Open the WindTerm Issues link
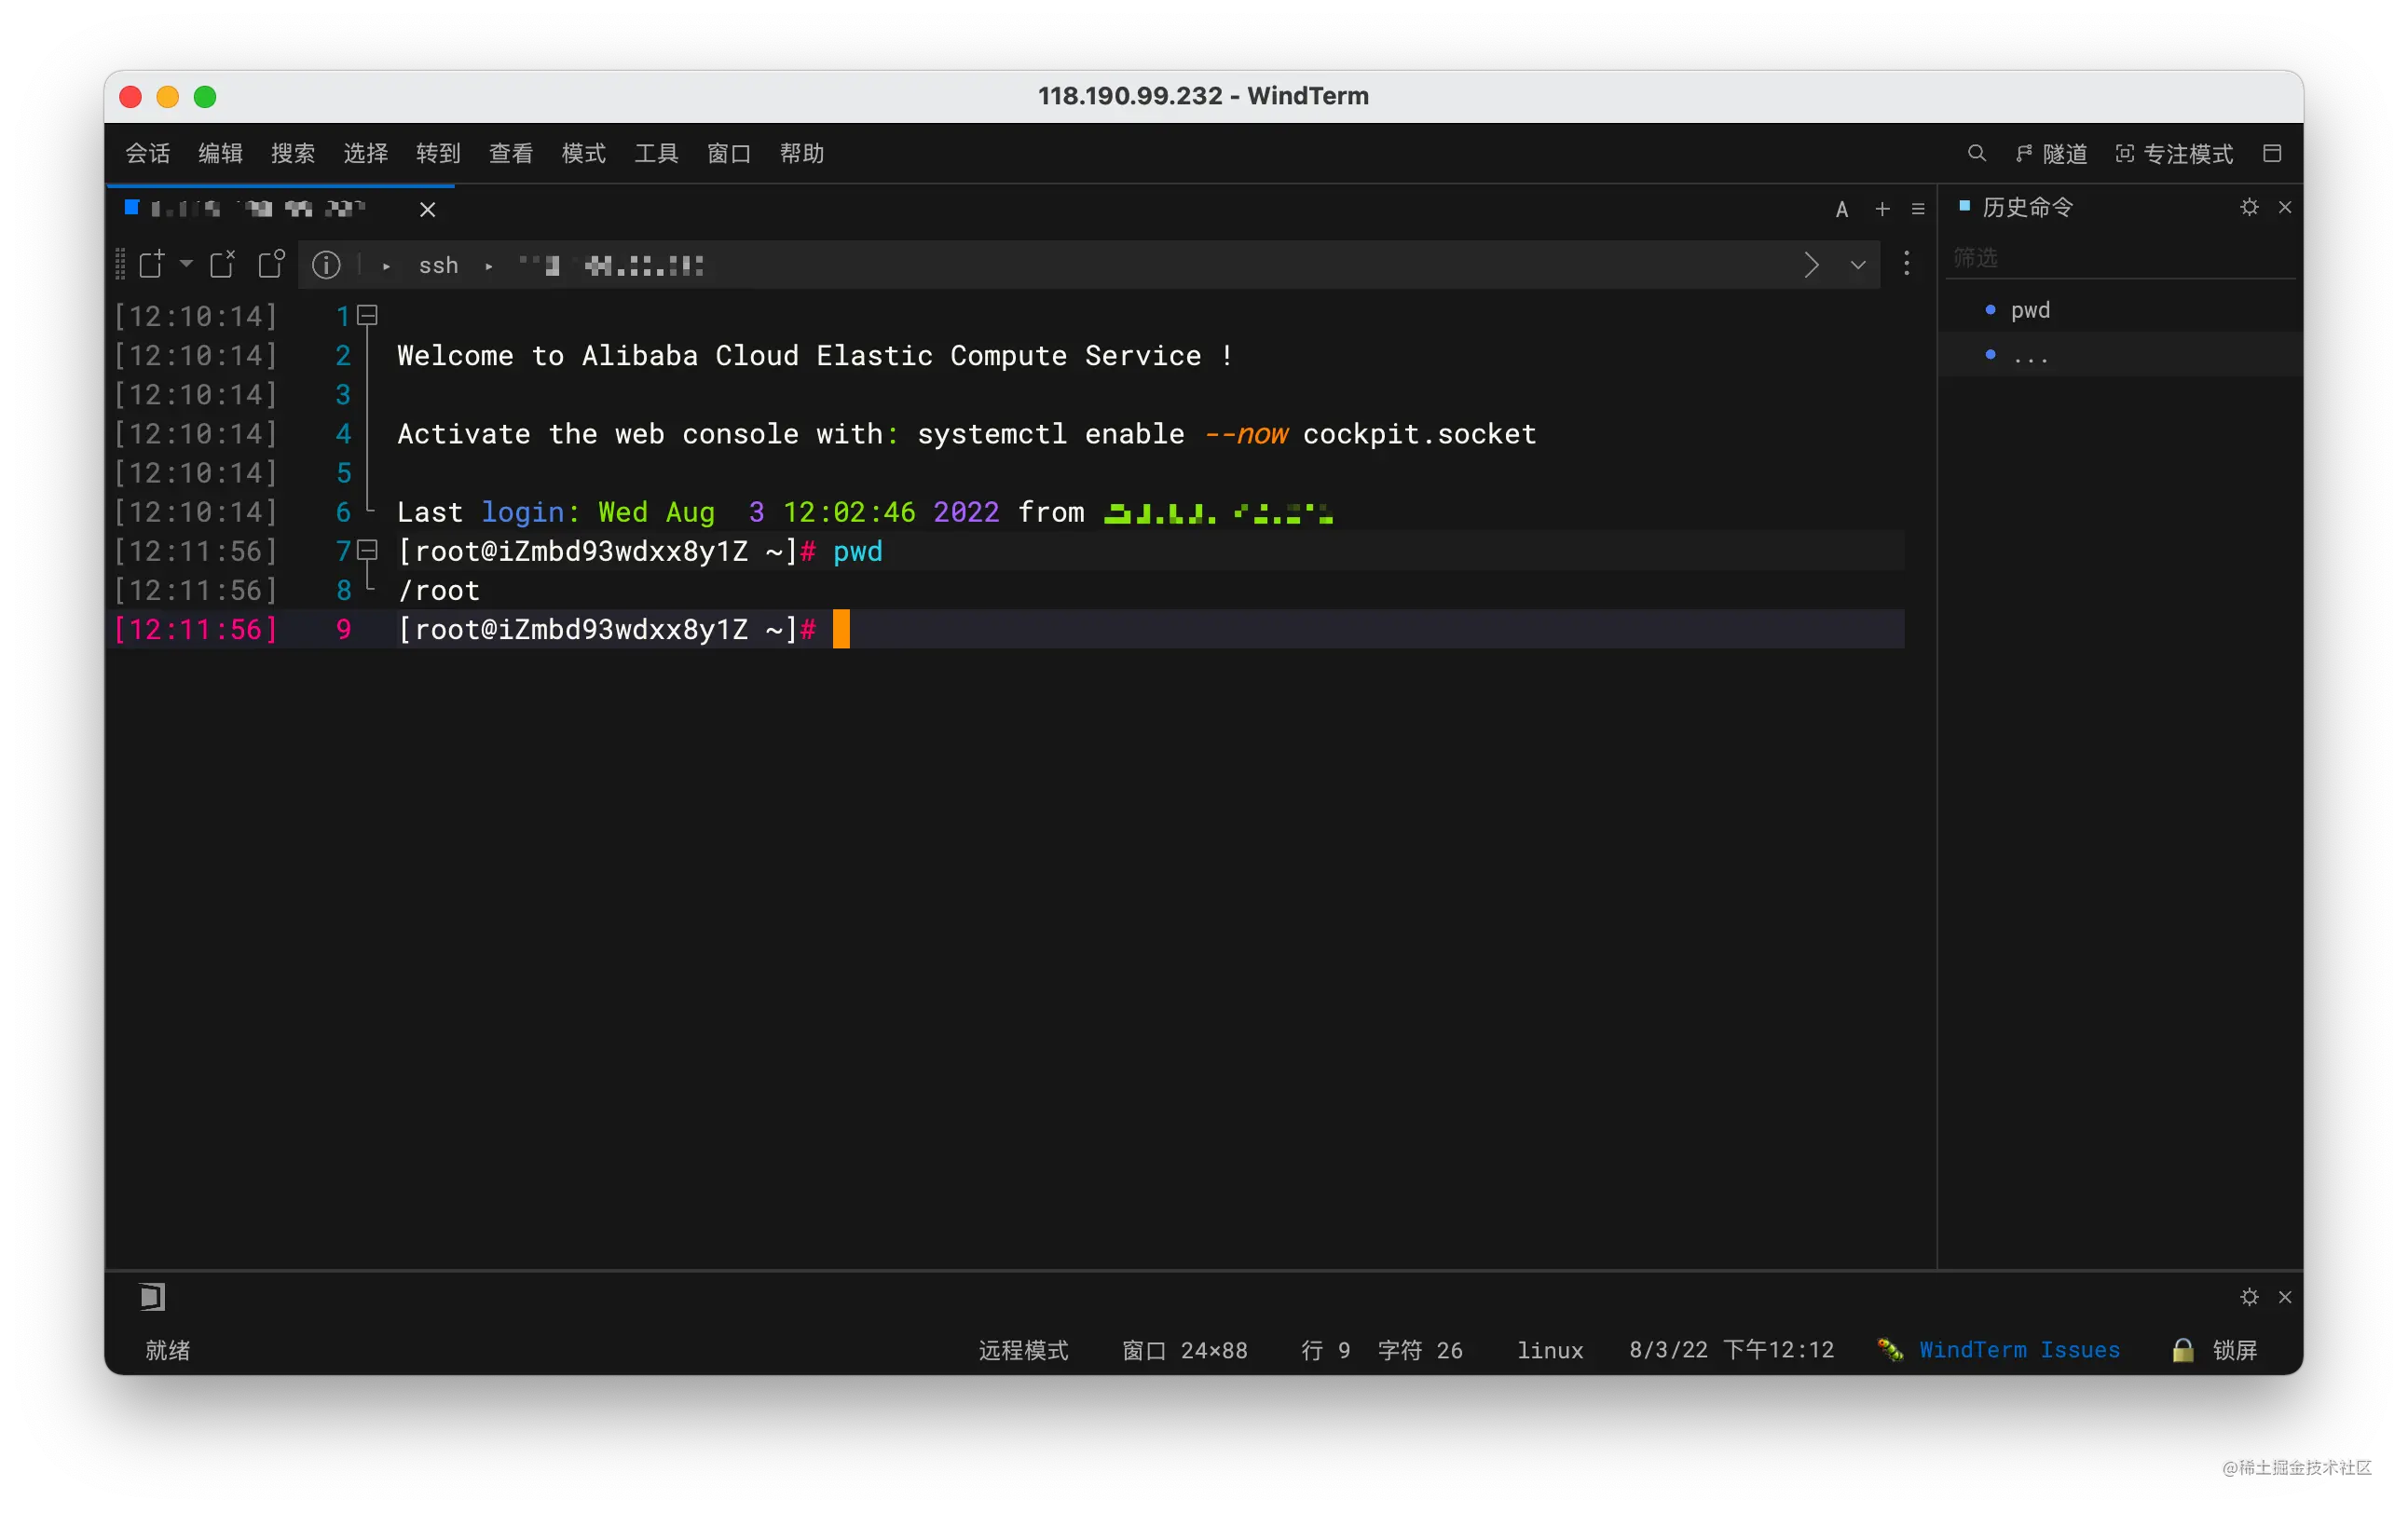Screen dimensions: 2408x1513 point(2019,1350)
